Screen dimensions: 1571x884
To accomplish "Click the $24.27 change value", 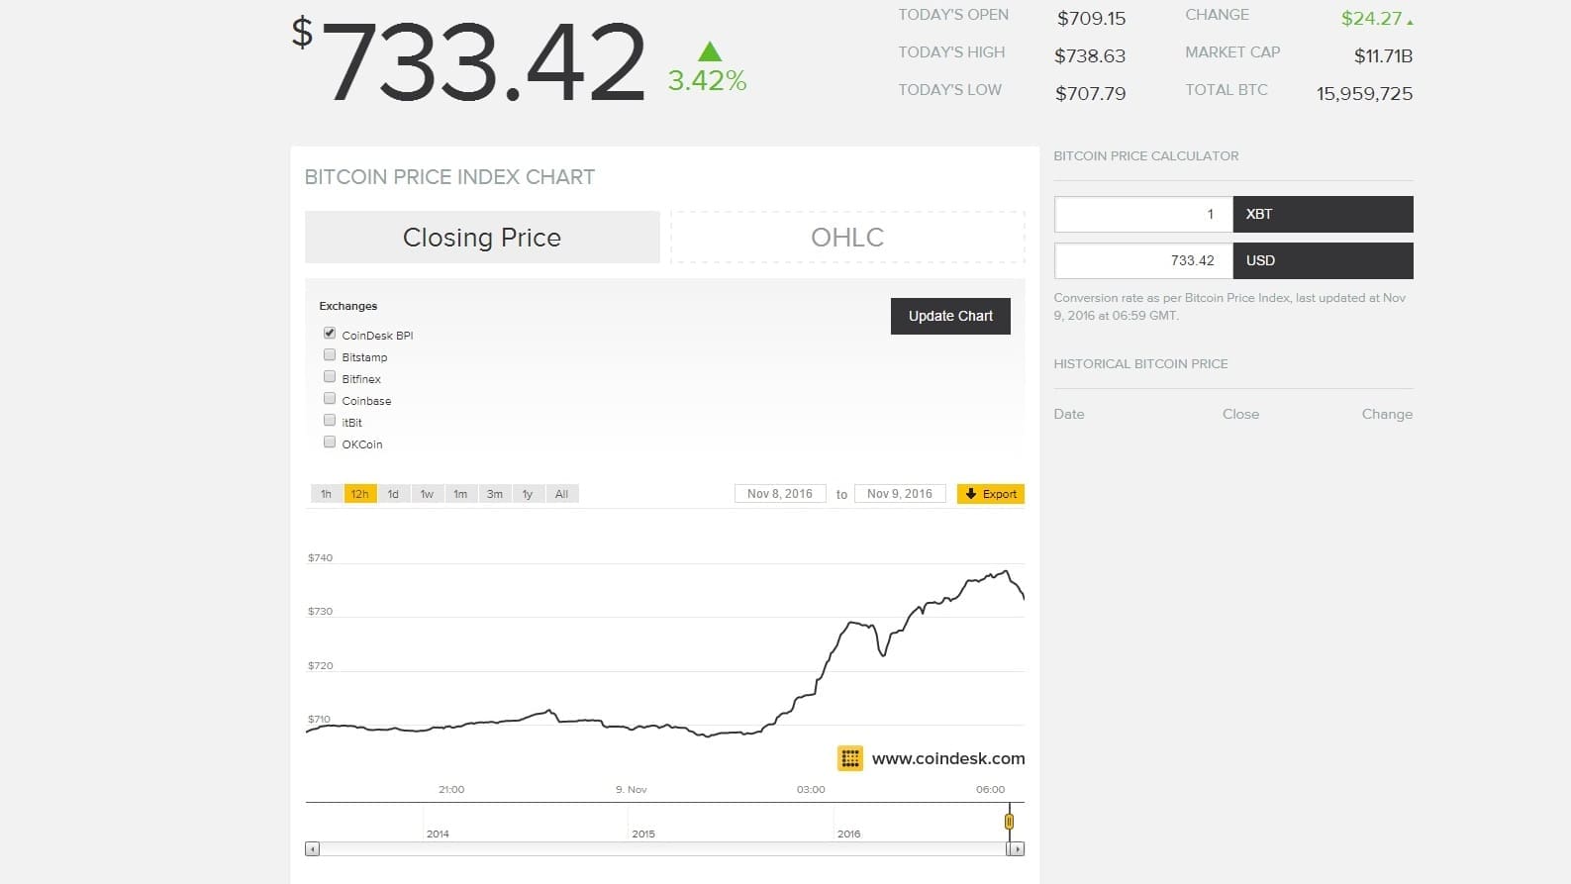I will 1371,18.
